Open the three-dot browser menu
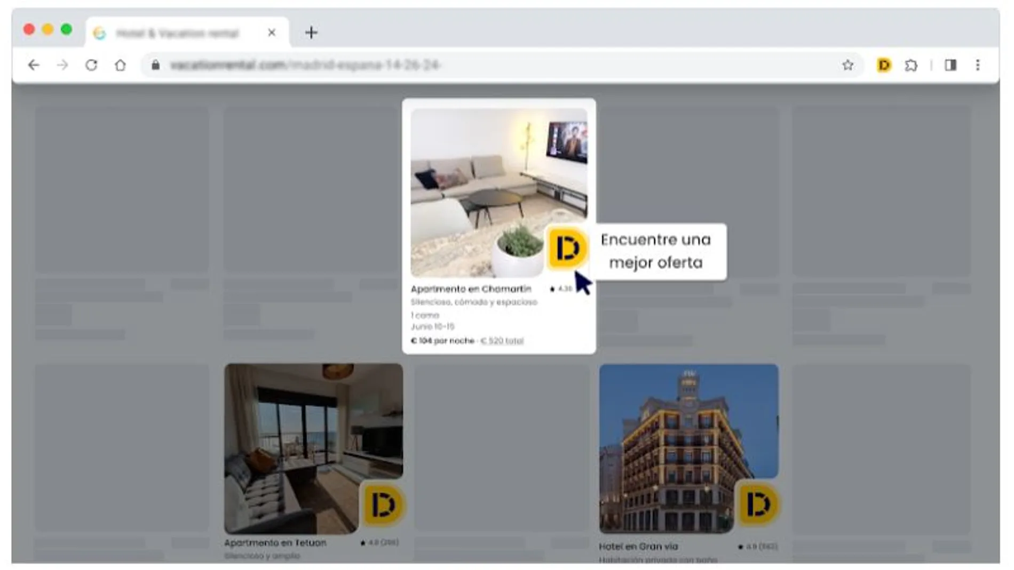The image size is (1014, 570). 978,65
